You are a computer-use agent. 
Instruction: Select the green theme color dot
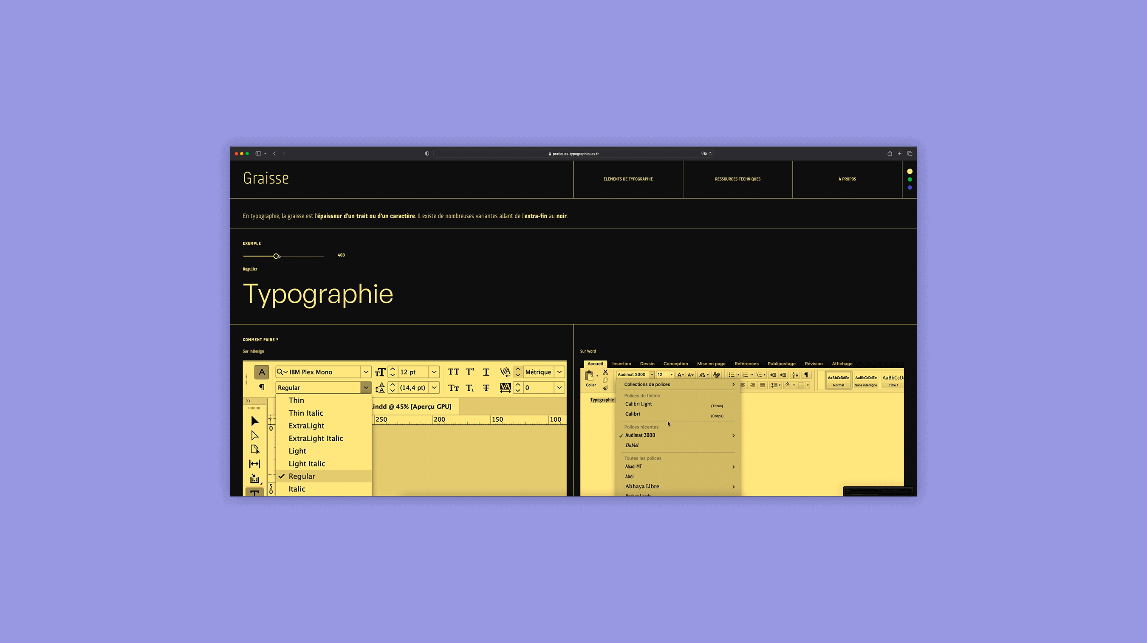tap(910, 180)
